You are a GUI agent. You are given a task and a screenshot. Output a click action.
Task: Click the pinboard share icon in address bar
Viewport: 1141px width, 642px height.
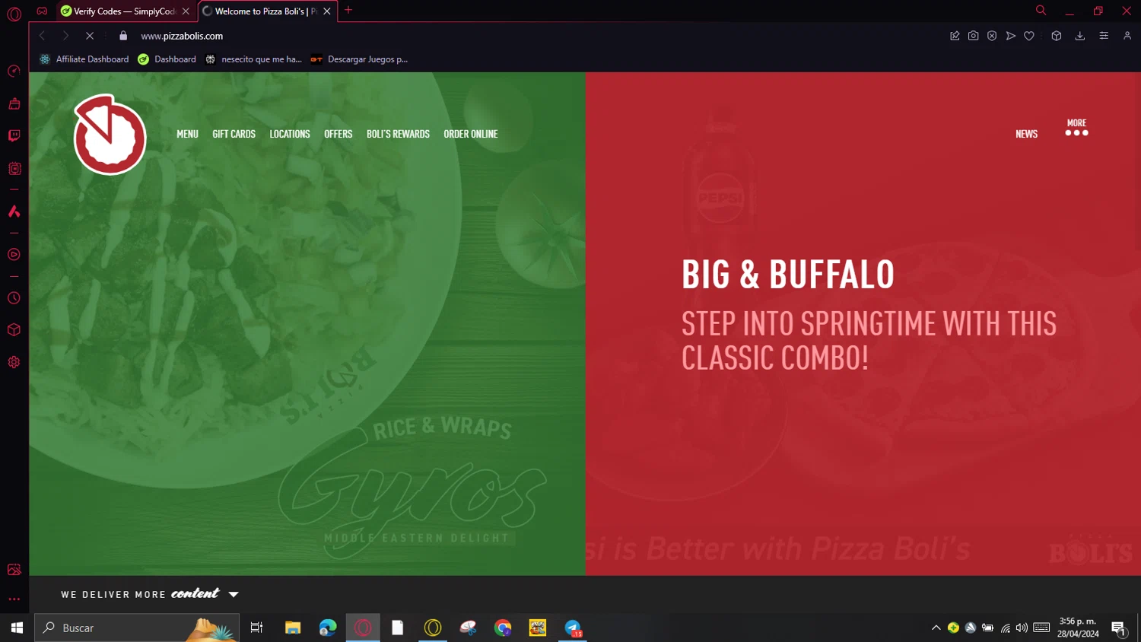coord(955,36)
